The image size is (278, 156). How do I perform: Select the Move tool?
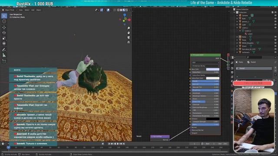(4, 27)
